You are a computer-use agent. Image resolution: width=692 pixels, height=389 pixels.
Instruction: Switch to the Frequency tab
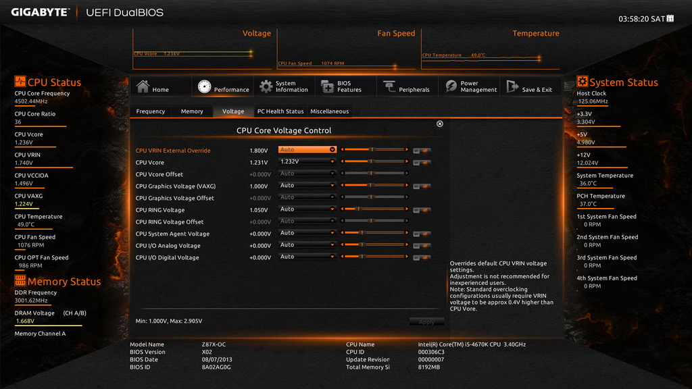click(x=151, y=111)
